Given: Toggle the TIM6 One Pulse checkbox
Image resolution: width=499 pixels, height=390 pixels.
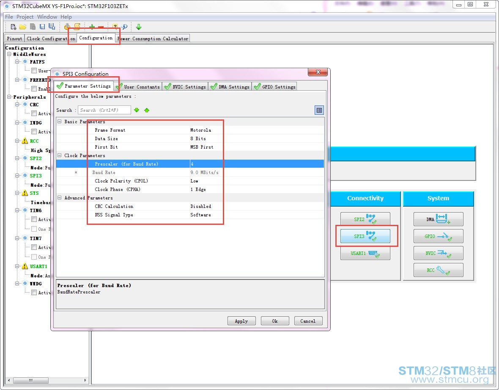Looking at the screenshot, I should (34, 229).
